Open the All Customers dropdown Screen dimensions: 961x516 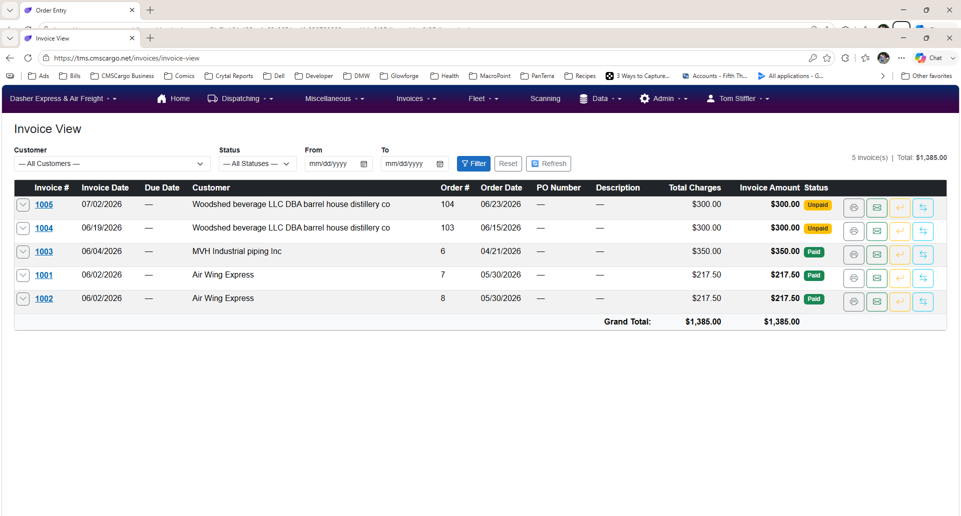pyautogui.click(x=112, y=163)
